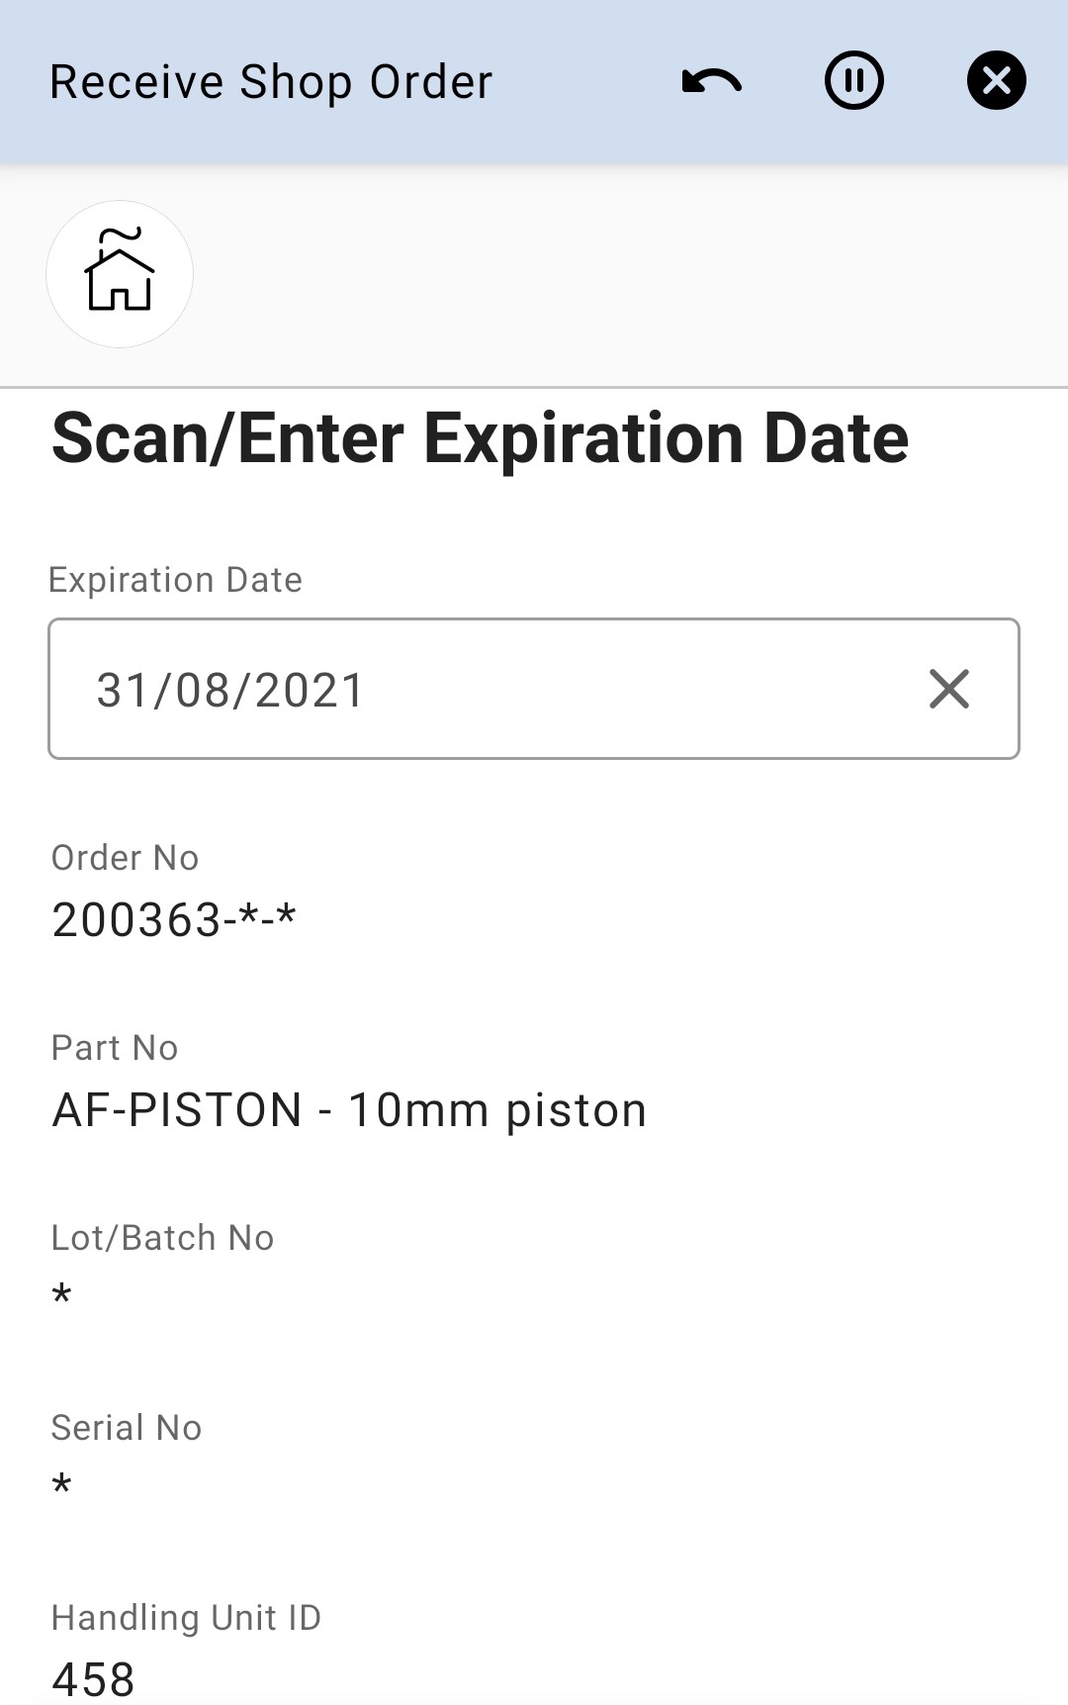Open the home warehouse icon
Screen dimensions: 1068x1705
pos(120,274)
